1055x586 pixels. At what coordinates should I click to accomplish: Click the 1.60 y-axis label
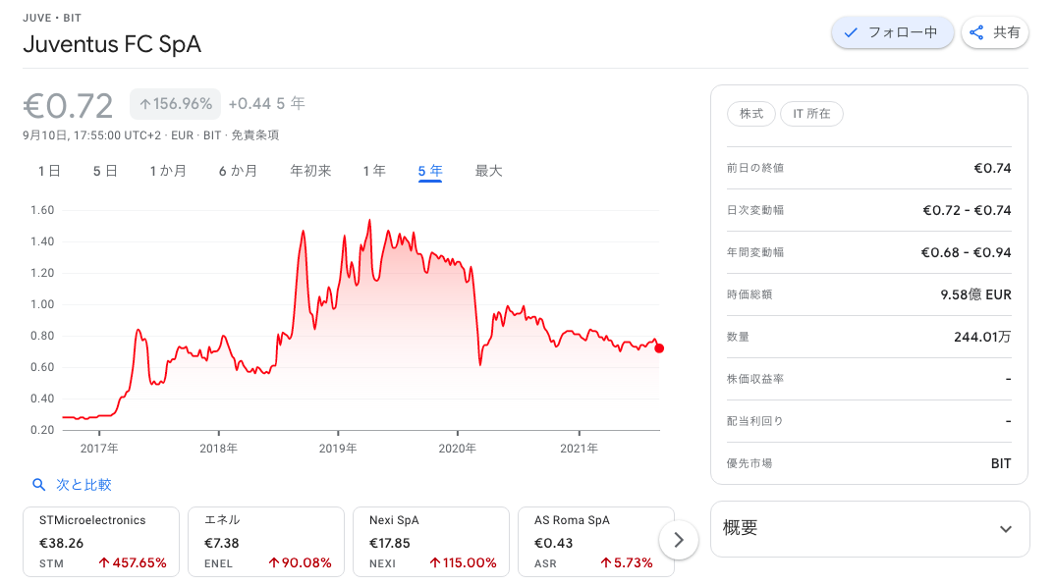[x=41, y=210]
